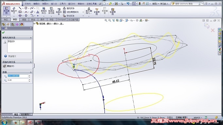Open the 文件 (File) menu
The image size is (223, 125).
(27, 4)
